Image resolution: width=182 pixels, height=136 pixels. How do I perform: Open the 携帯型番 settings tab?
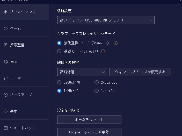pyautogui.click(x=24, y=45)
